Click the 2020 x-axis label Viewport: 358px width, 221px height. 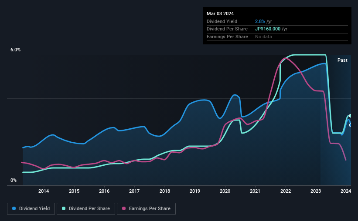tap(225, 191)
